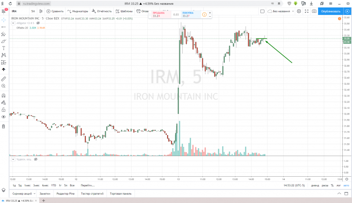Toggle visibility of the Alligator indicator
The height and width of the screenshot is (203, 352).
[x=38, y=23]
